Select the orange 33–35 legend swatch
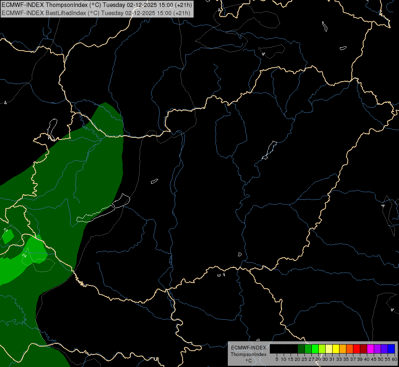The image size is (399, 367). (x=343, y=349)
